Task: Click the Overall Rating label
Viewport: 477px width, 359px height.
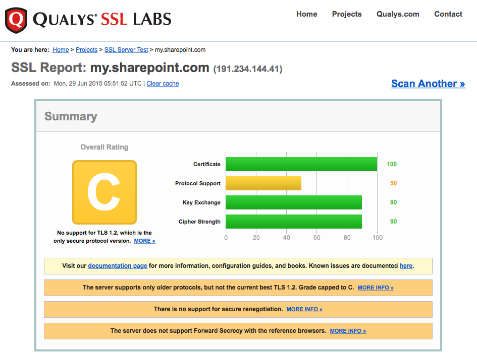Action: 104,147
